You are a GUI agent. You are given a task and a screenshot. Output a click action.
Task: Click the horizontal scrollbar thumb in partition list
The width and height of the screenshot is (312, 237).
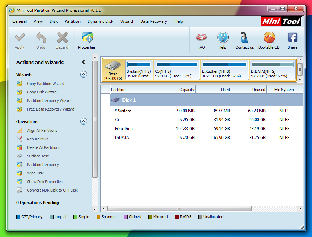point(179,209)
